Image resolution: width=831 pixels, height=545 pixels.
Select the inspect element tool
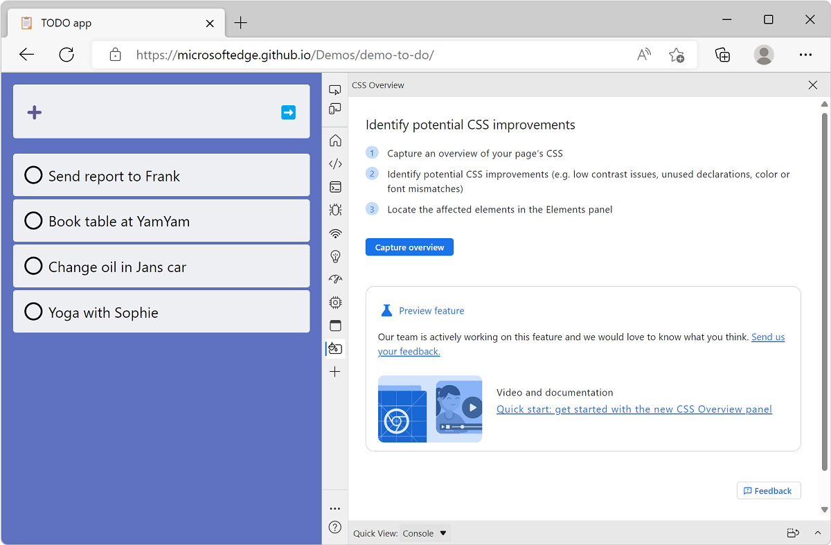point(335,89)
